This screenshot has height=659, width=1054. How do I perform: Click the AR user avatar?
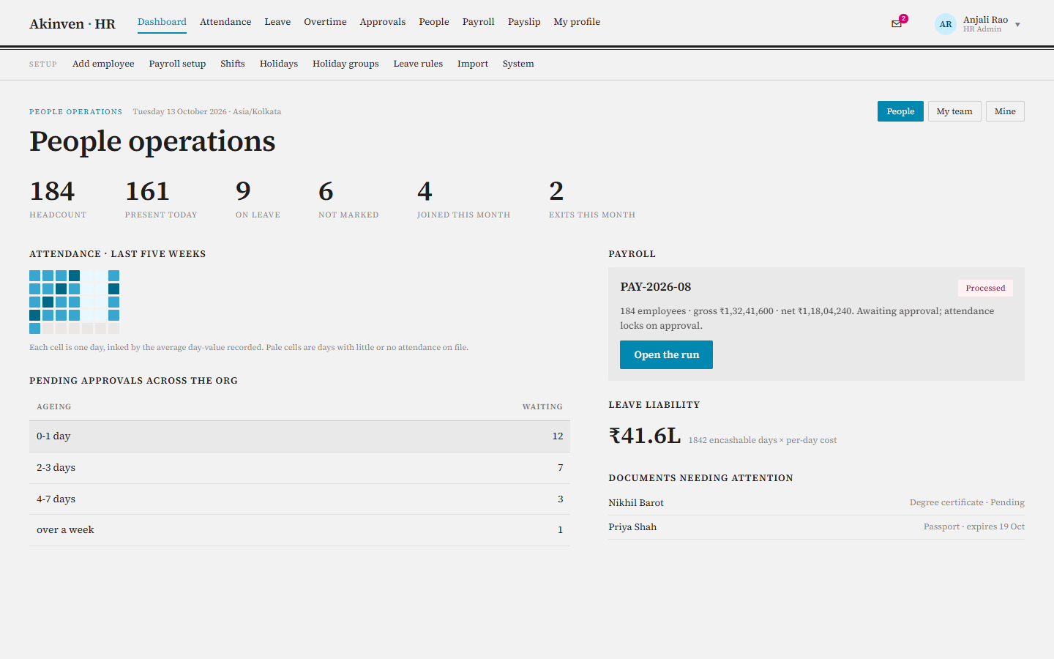tap(946, 24)
